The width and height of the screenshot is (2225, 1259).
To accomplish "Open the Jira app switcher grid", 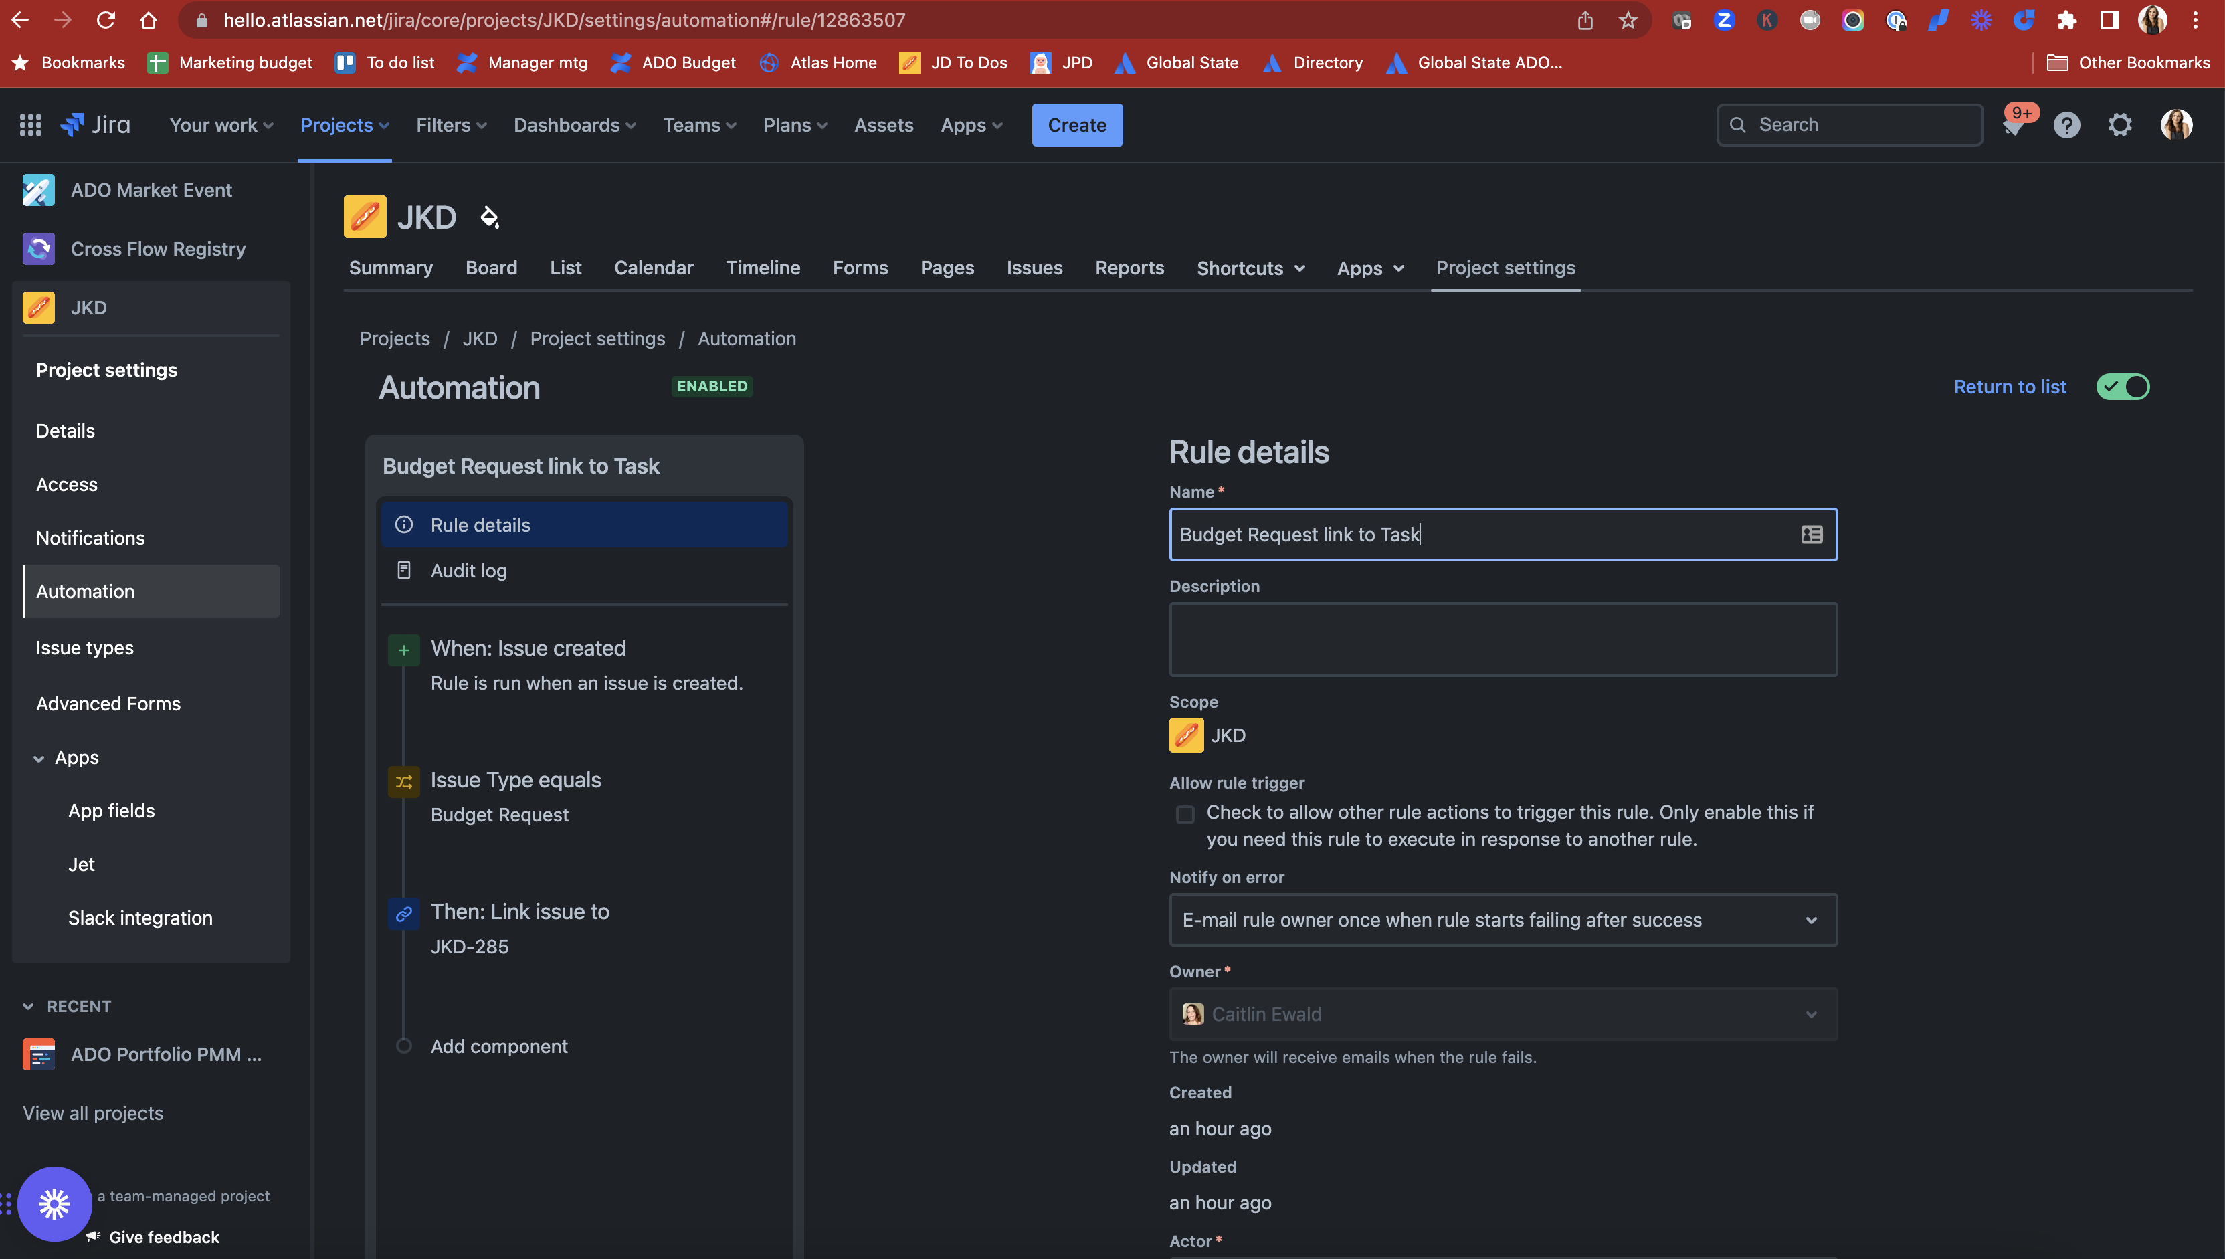I will pos(30,125).
